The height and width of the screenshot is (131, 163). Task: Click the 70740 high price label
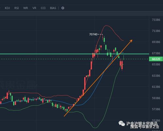click(x=93, y=34)
